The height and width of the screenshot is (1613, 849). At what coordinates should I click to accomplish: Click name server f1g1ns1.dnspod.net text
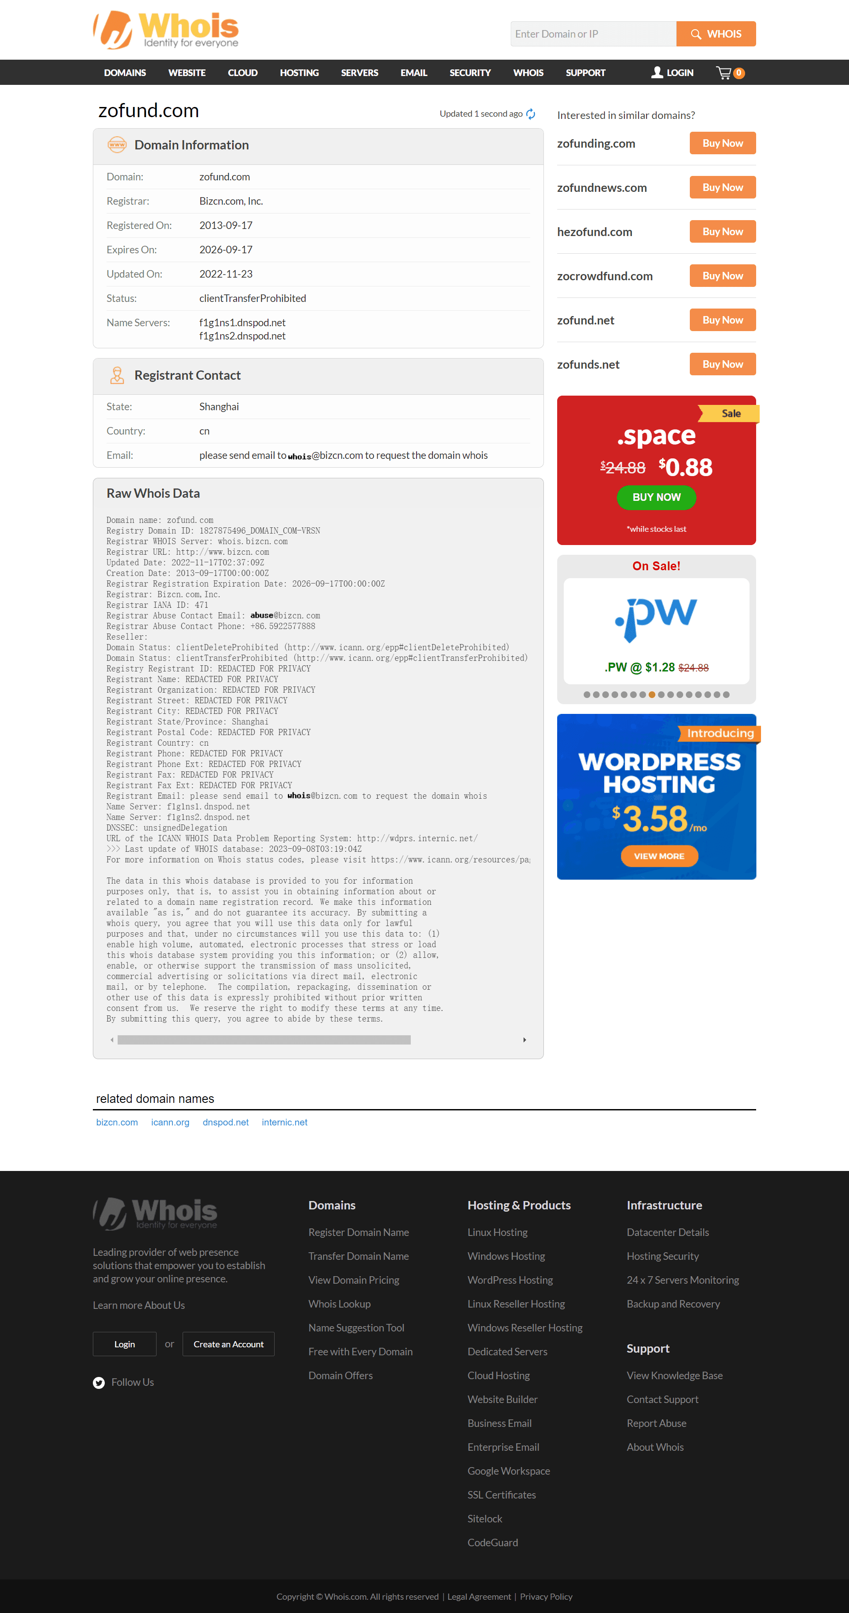tap(242, 323)
